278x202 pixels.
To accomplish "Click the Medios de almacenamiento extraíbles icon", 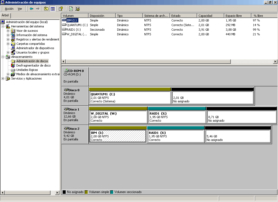I will 13,74.
